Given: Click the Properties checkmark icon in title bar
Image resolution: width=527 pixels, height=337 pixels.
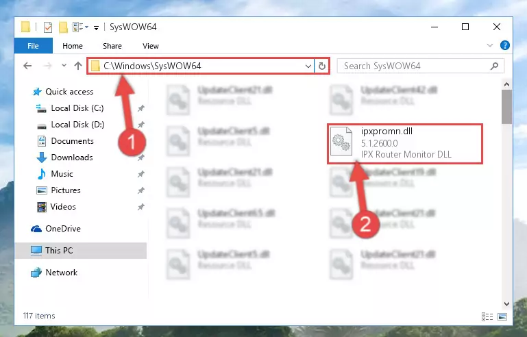Looking at the screenshot, I should point(48,27).
